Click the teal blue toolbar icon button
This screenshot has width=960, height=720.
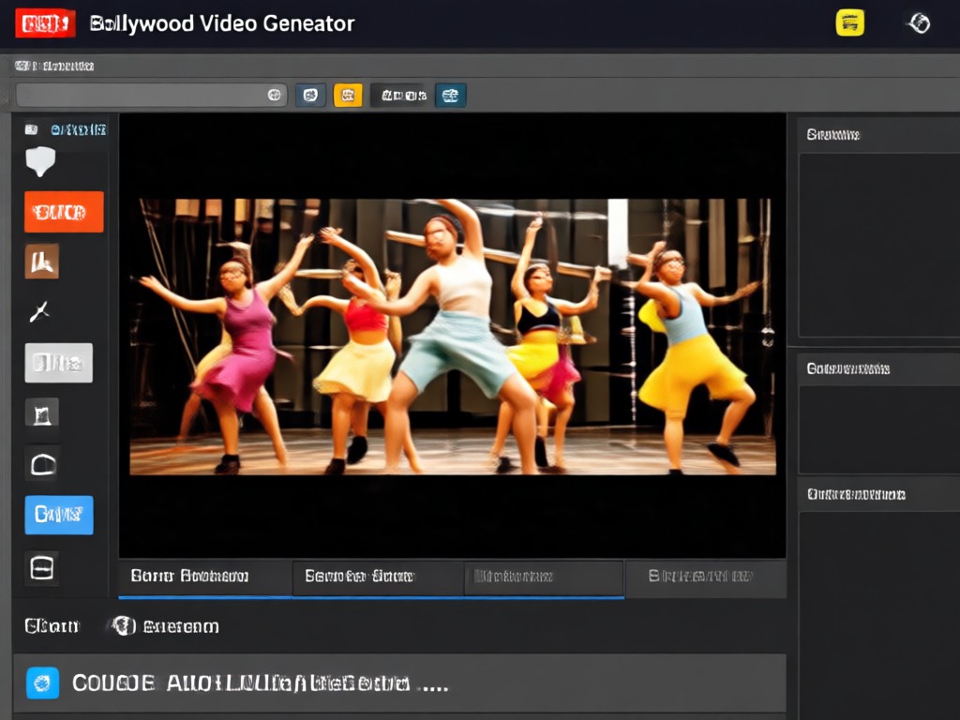[x=451, y=95]
